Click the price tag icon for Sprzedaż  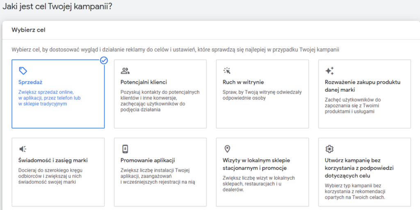(x=23, y=71)
